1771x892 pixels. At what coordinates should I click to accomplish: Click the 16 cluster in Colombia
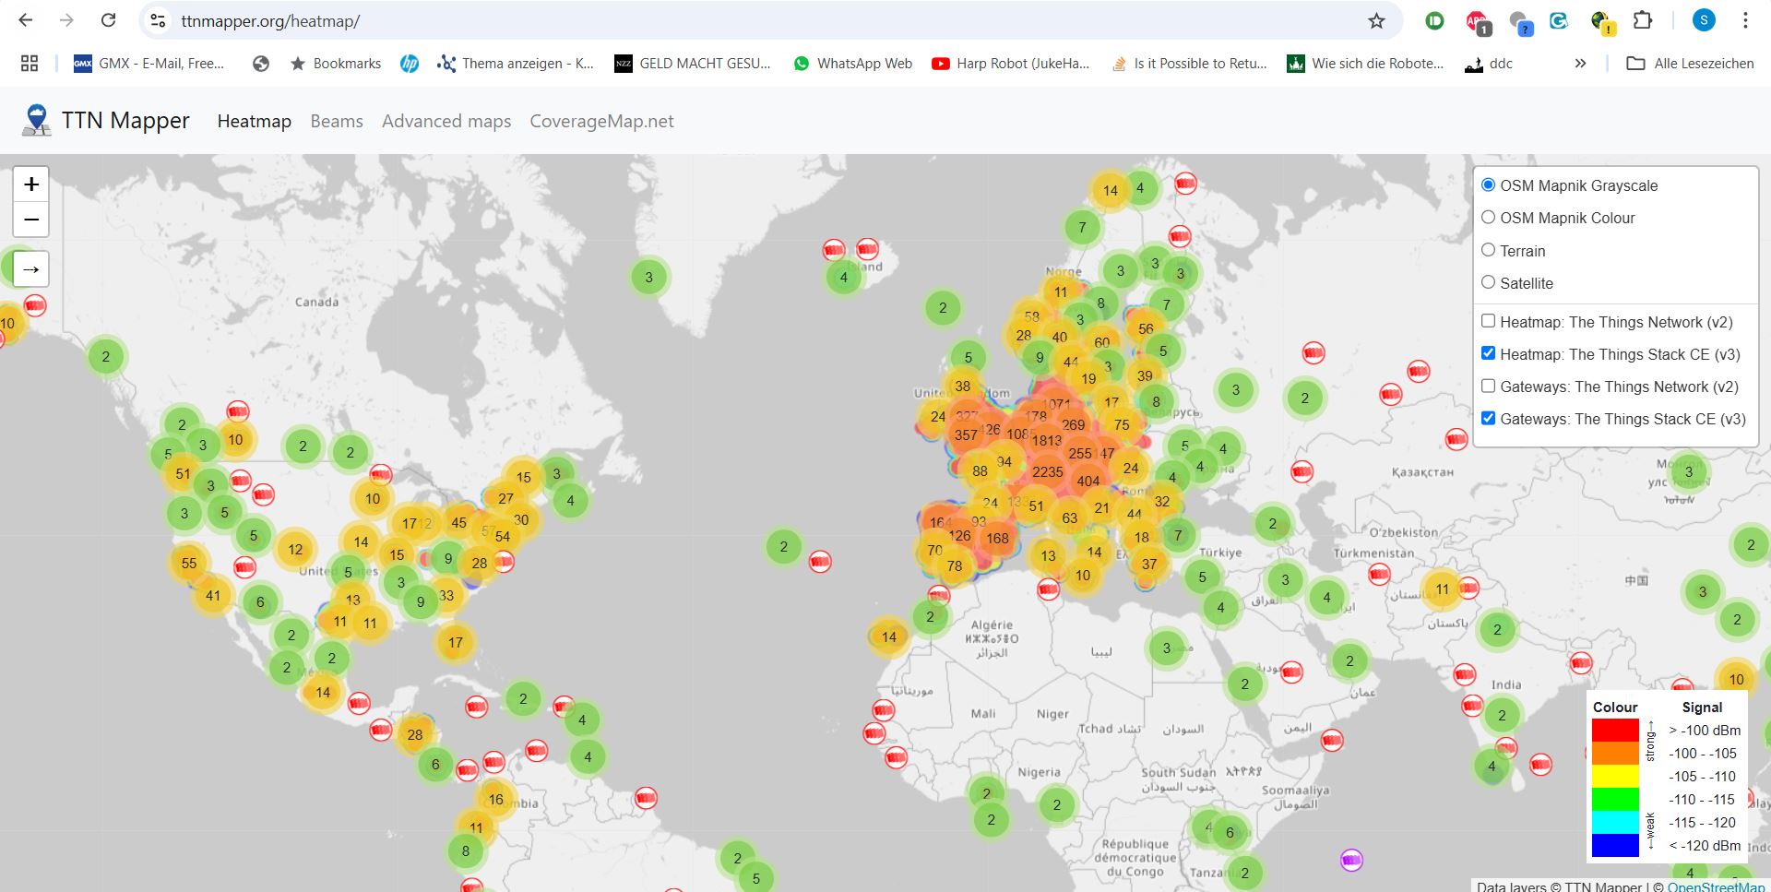click(496, 800)
